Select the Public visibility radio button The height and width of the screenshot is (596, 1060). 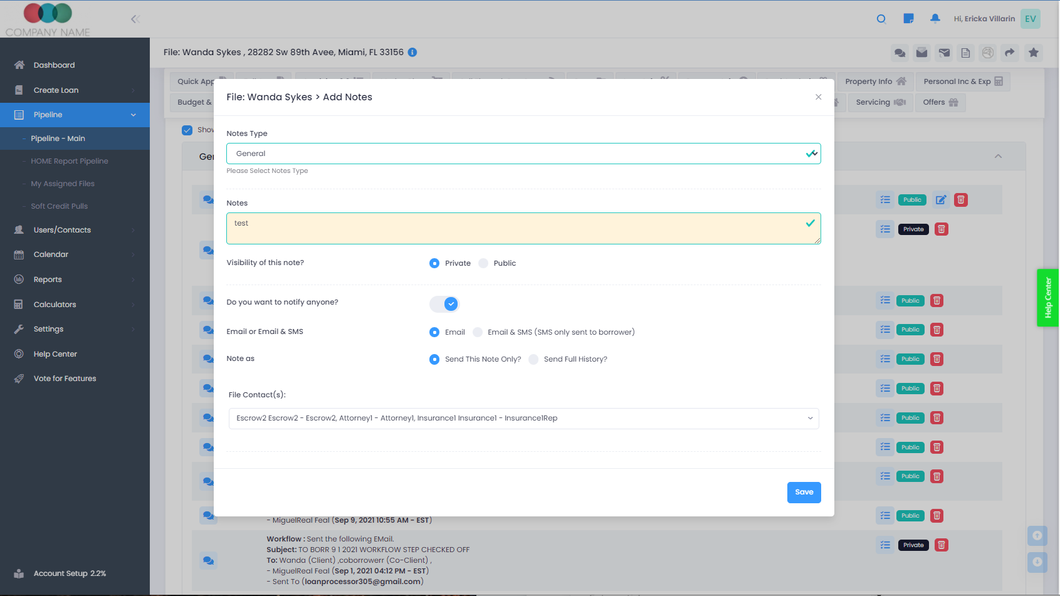[483, 263]
